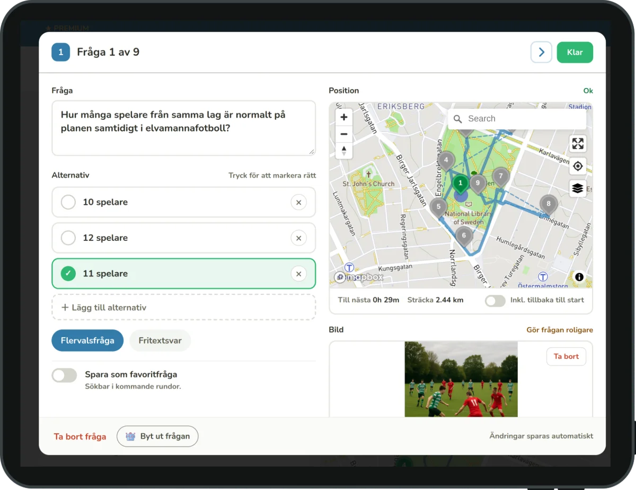
Task: Select map marker number 7
Action: 500,177
